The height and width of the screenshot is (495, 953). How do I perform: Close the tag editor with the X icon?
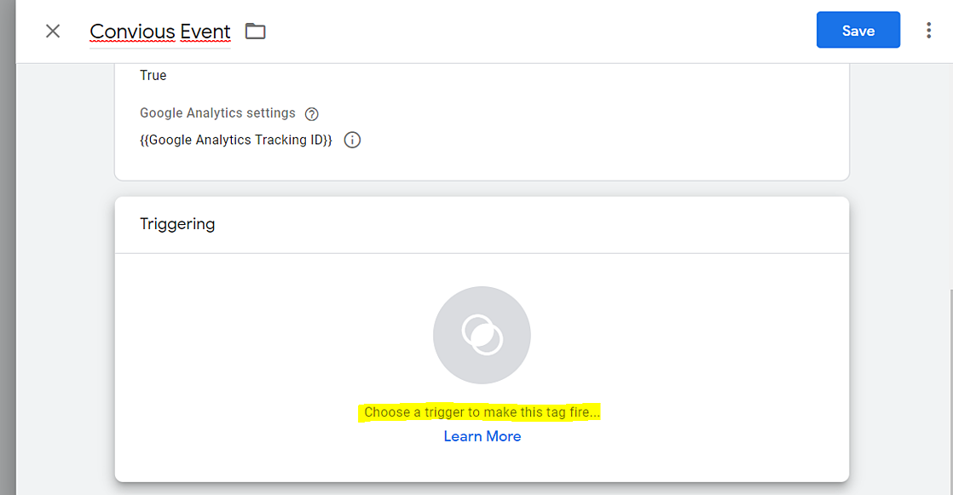(x=53, y=31)
